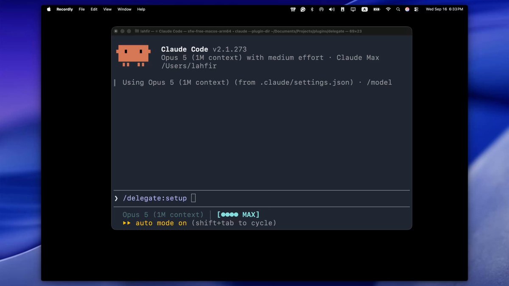Open the AirDrop menu bar icon

pyautogui.click(x=322, y=9)
